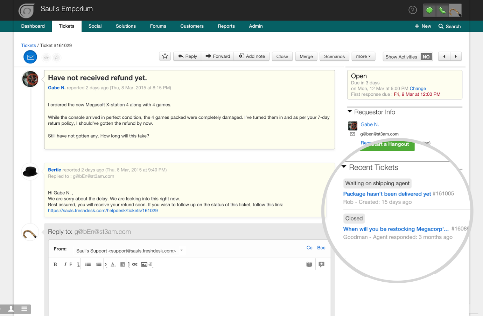Change the font color in the editor
The width and height of the screenshot is (483, 316).
113,265
